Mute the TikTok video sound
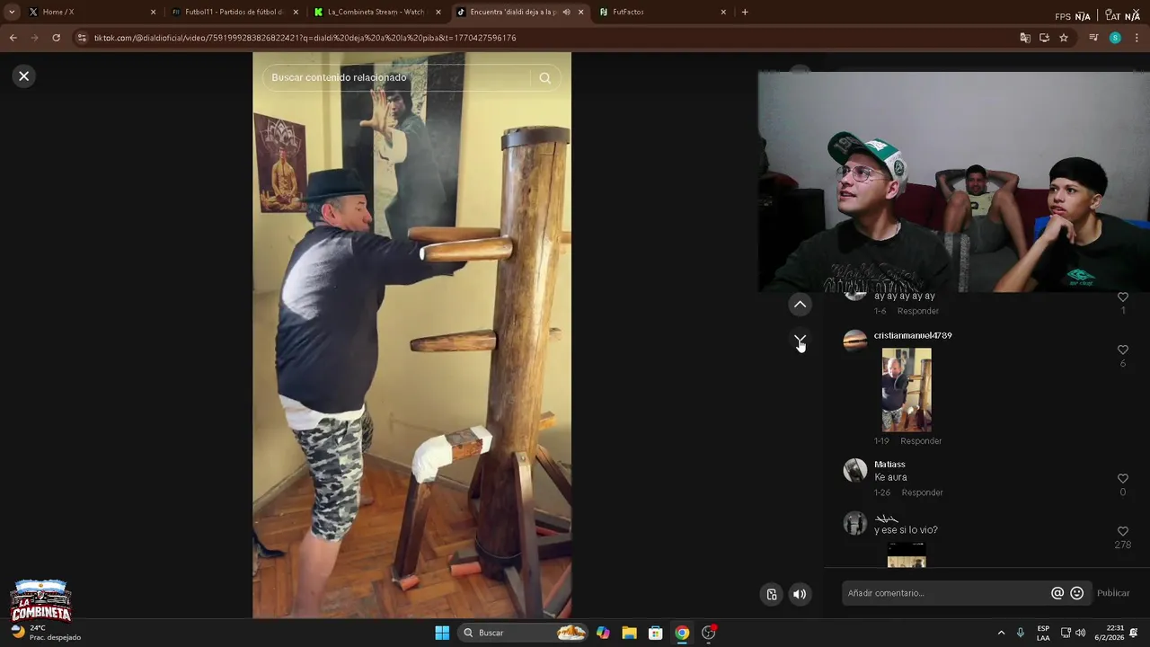1150x647 pixels. click(800, 594)
